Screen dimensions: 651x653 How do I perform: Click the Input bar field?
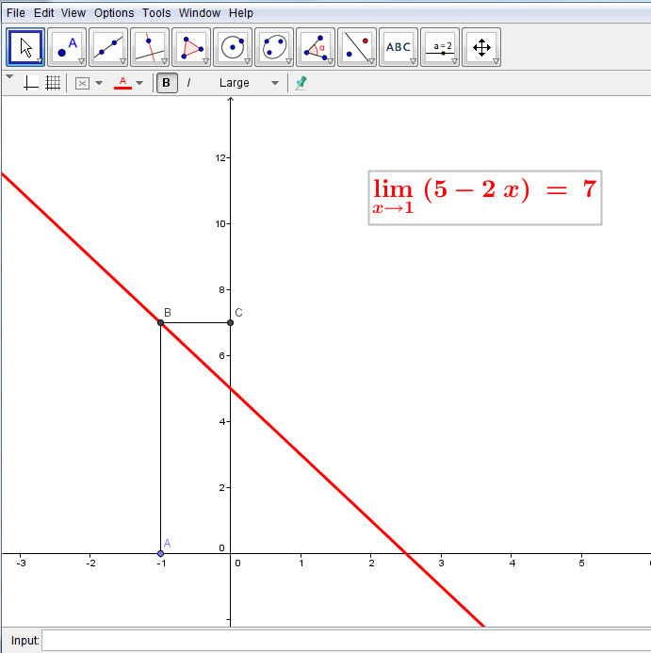click(x=346, y=641)
